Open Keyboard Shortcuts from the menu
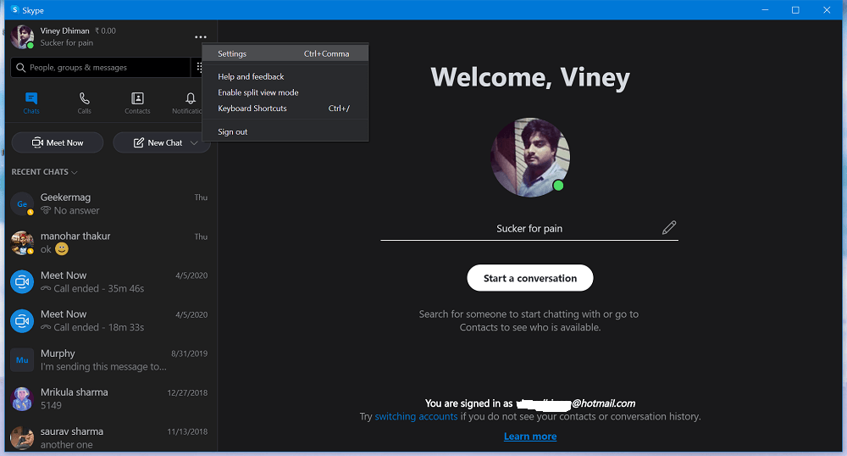The image size is (847, 456). (x=285, y=108)
